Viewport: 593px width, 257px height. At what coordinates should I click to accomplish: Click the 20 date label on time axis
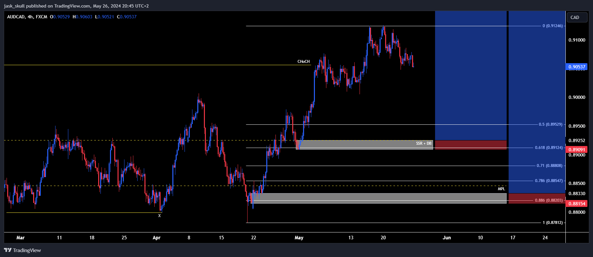tap(383, 238)
